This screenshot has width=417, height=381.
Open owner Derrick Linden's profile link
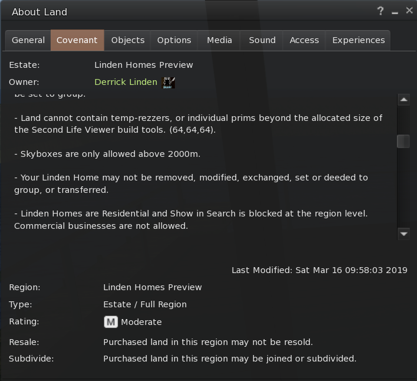pyautogui.click(x=125, y=82)
